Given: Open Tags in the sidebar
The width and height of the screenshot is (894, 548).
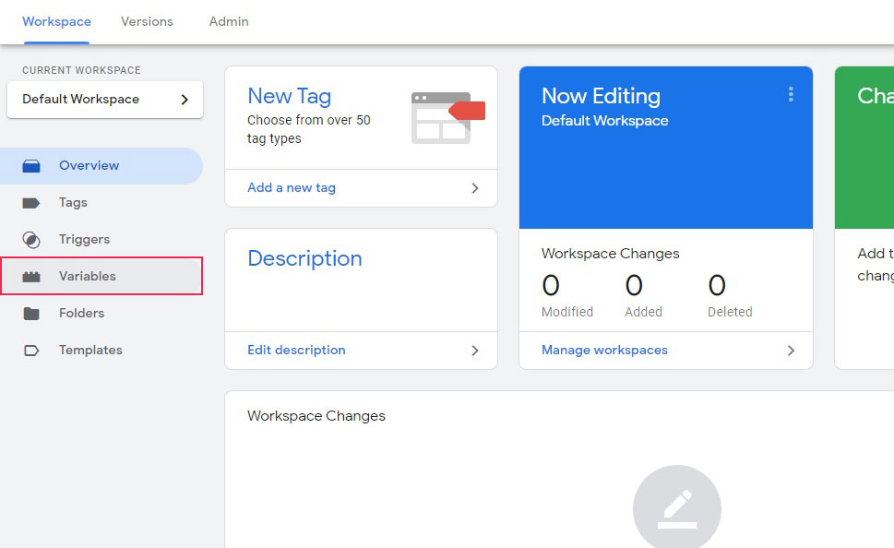Looking at the screenshot, I should [101, 202].
